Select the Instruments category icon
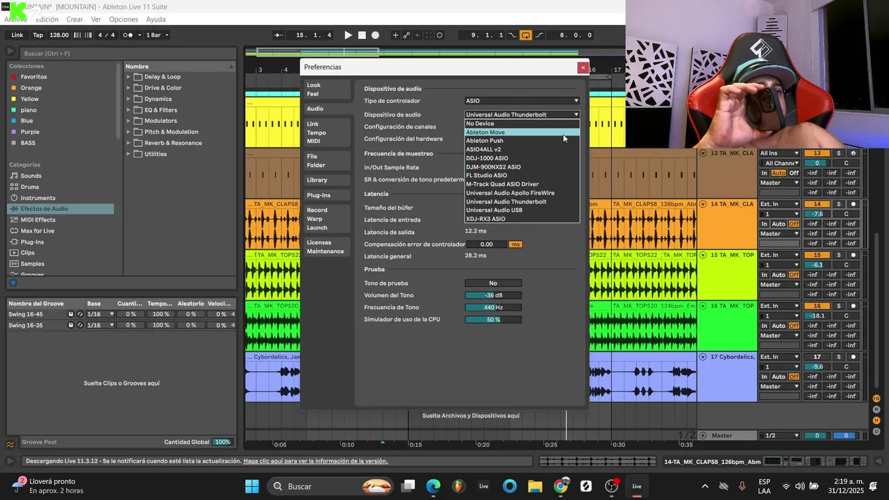The width and height of the screenshot is (889, 500). 14,198
